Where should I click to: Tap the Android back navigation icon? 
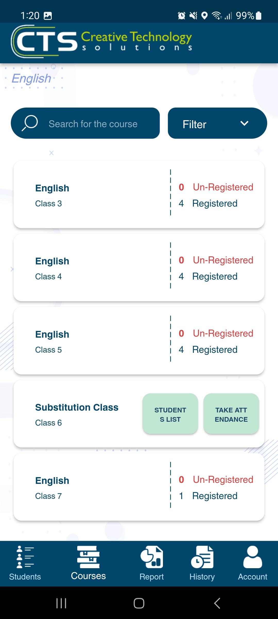(x=217, y=603)
